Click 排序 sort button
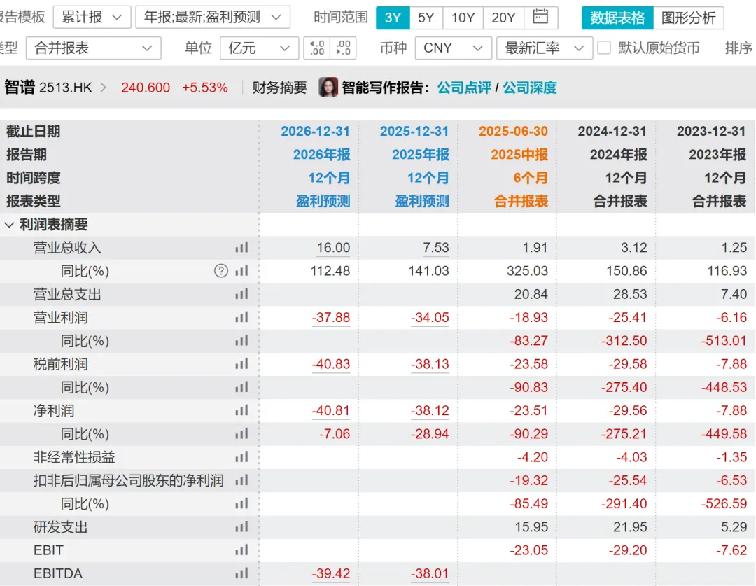The image size is (756, 586). [x=738, y=48]
